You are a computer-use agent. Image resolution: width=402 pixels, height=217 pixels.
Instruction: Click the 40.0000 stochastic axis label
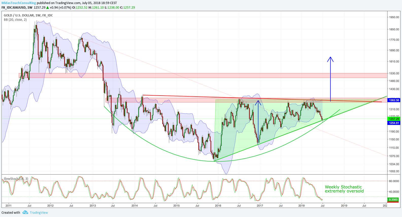pyautogui.click(x=394, y=192)
